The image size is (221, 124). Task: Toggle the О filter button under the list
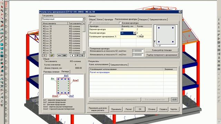click(83, 55)
